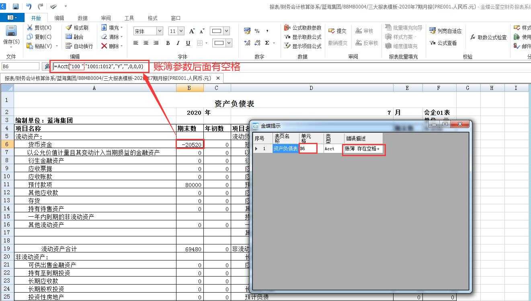This screenshot has height=301, width=531.
Task: Click the Undo arrow in quick access bar
Action: tap(29, 6)
